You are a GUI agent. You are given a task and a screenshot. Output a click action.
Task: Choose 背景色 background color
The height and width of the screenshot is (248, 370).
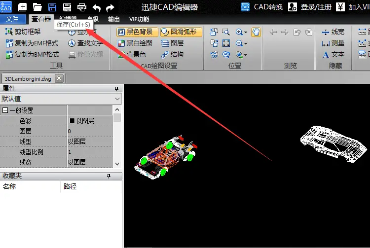coord(132,54)
